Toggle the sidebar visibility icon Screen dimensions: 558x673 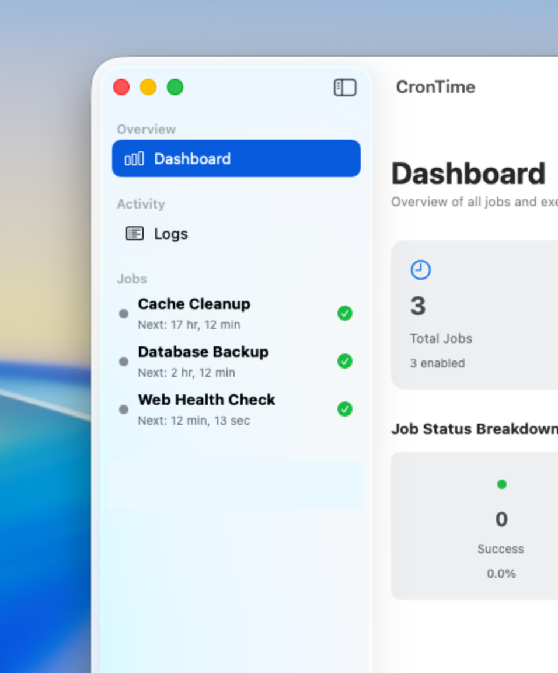(x=345, y=88)
